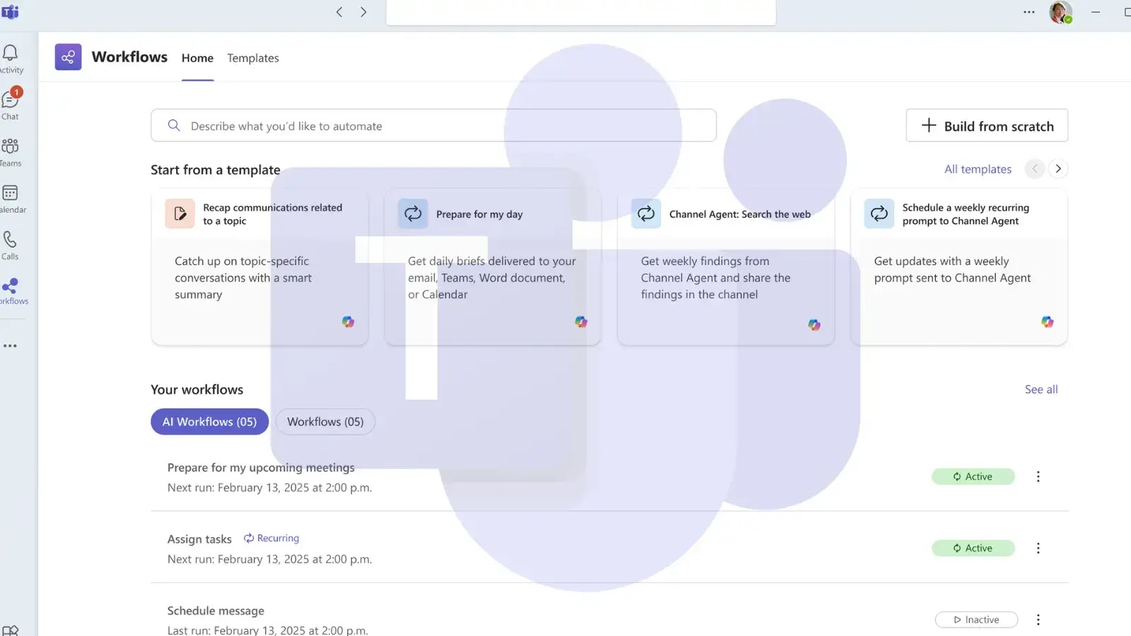Switch to the Templates tab
The width and height of the screenshot is (1131, 636).
[252, 58]
